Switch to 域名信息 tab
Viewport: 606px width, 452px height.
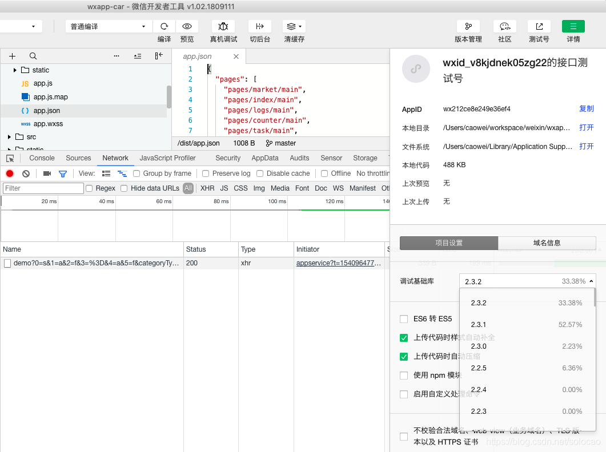coord(547,243)
